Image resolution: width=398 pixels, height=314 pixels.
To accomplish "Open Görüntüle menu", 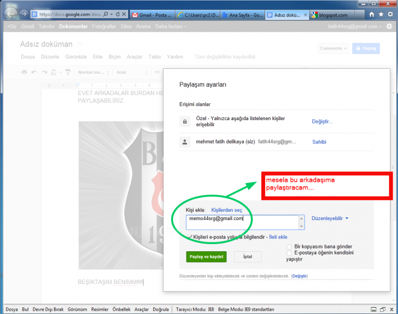I will pyautogui.click(x=76, y=57).
